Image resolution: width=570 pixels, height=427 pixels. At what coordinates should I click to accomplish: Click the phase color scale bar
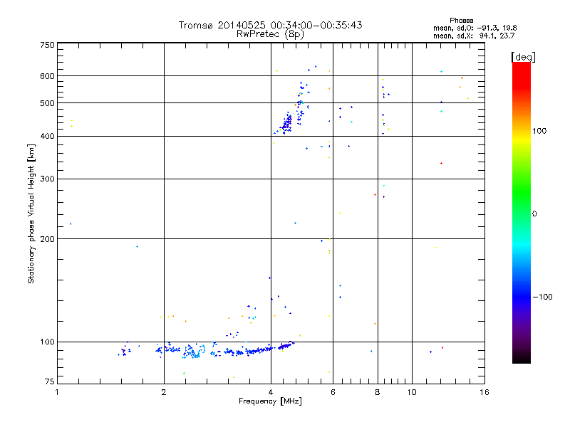tap(522, 212)
